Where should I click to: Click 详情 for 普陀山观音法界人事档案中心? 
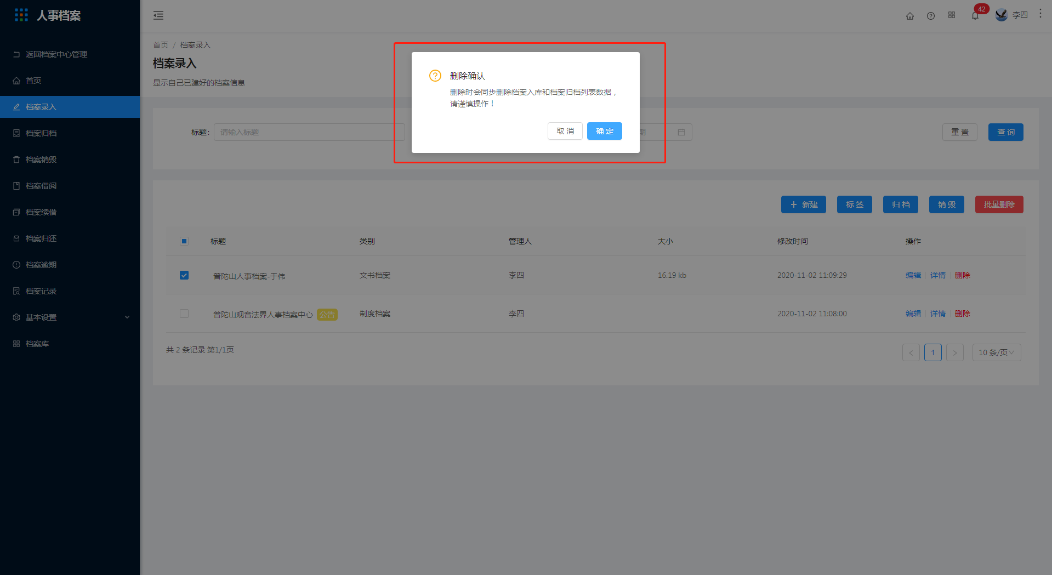(x=938, y=314)
